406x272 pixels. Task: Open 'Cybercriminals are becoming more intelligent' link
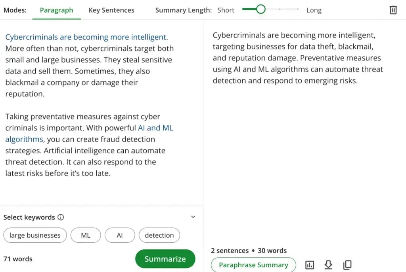(x=86, y=37)
